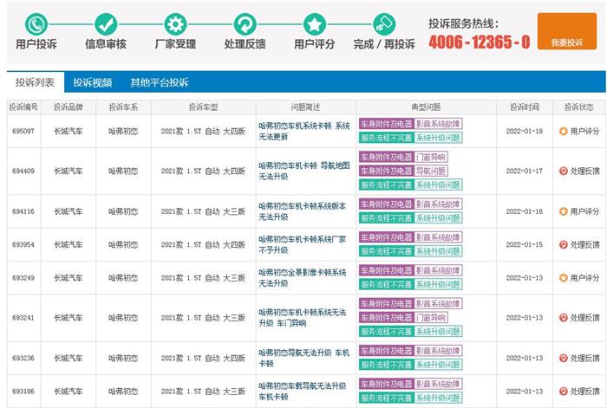The image size is (607, 408).
Task: Click complaint number 693186
Action: (x=23, y=392)
